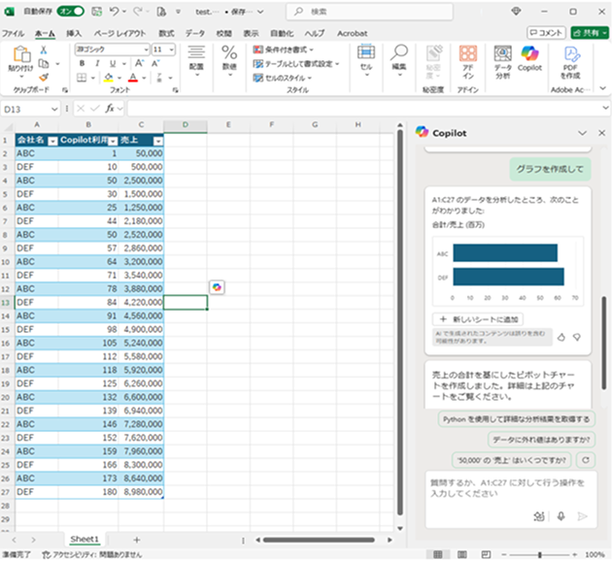Apply underline formatting
Image resolution: width=612 pixels, height=561 pixels.
113,63
